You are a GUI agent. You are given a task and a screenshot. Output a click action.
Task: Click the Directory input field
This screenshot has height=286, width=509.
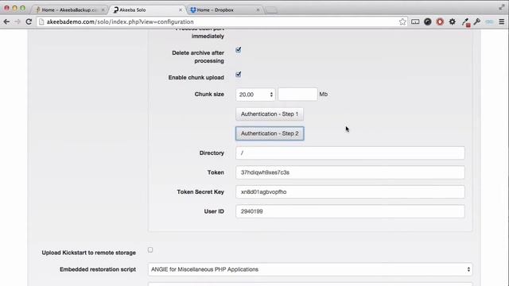[350, 153]
